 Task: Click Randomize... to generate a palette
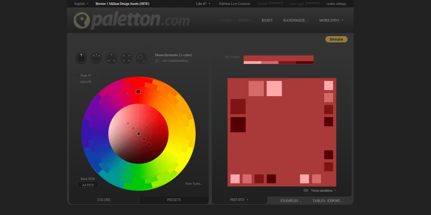296,20
